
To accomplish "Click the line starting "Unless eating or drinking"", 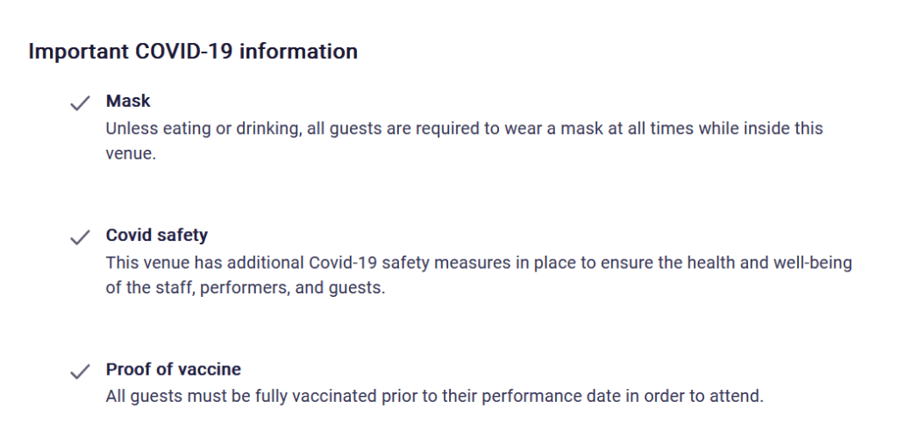I will pos(464,129).
